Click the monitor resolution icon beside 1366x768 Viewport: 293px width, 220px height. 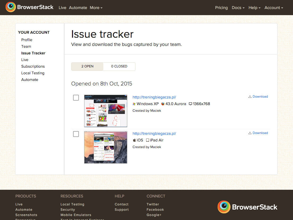point(190,104)
